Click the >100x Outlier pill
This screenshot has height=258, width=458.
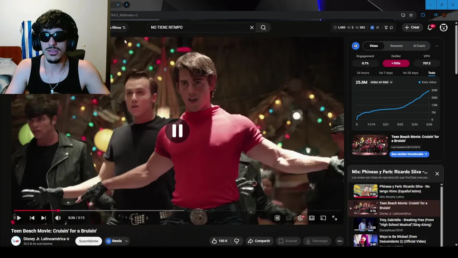click(x=396, y=63)
